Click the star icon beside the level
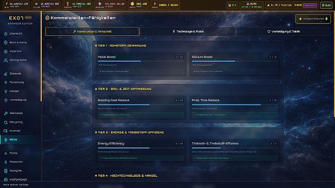The width and height of the screenshot is (335, 188). point(269,5)
